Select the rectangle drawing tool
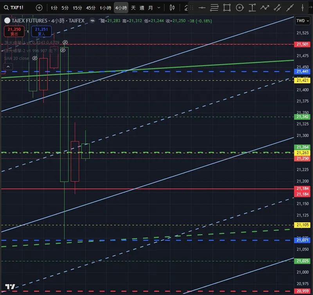Screen dimensions: 313x295 point(227,8)
